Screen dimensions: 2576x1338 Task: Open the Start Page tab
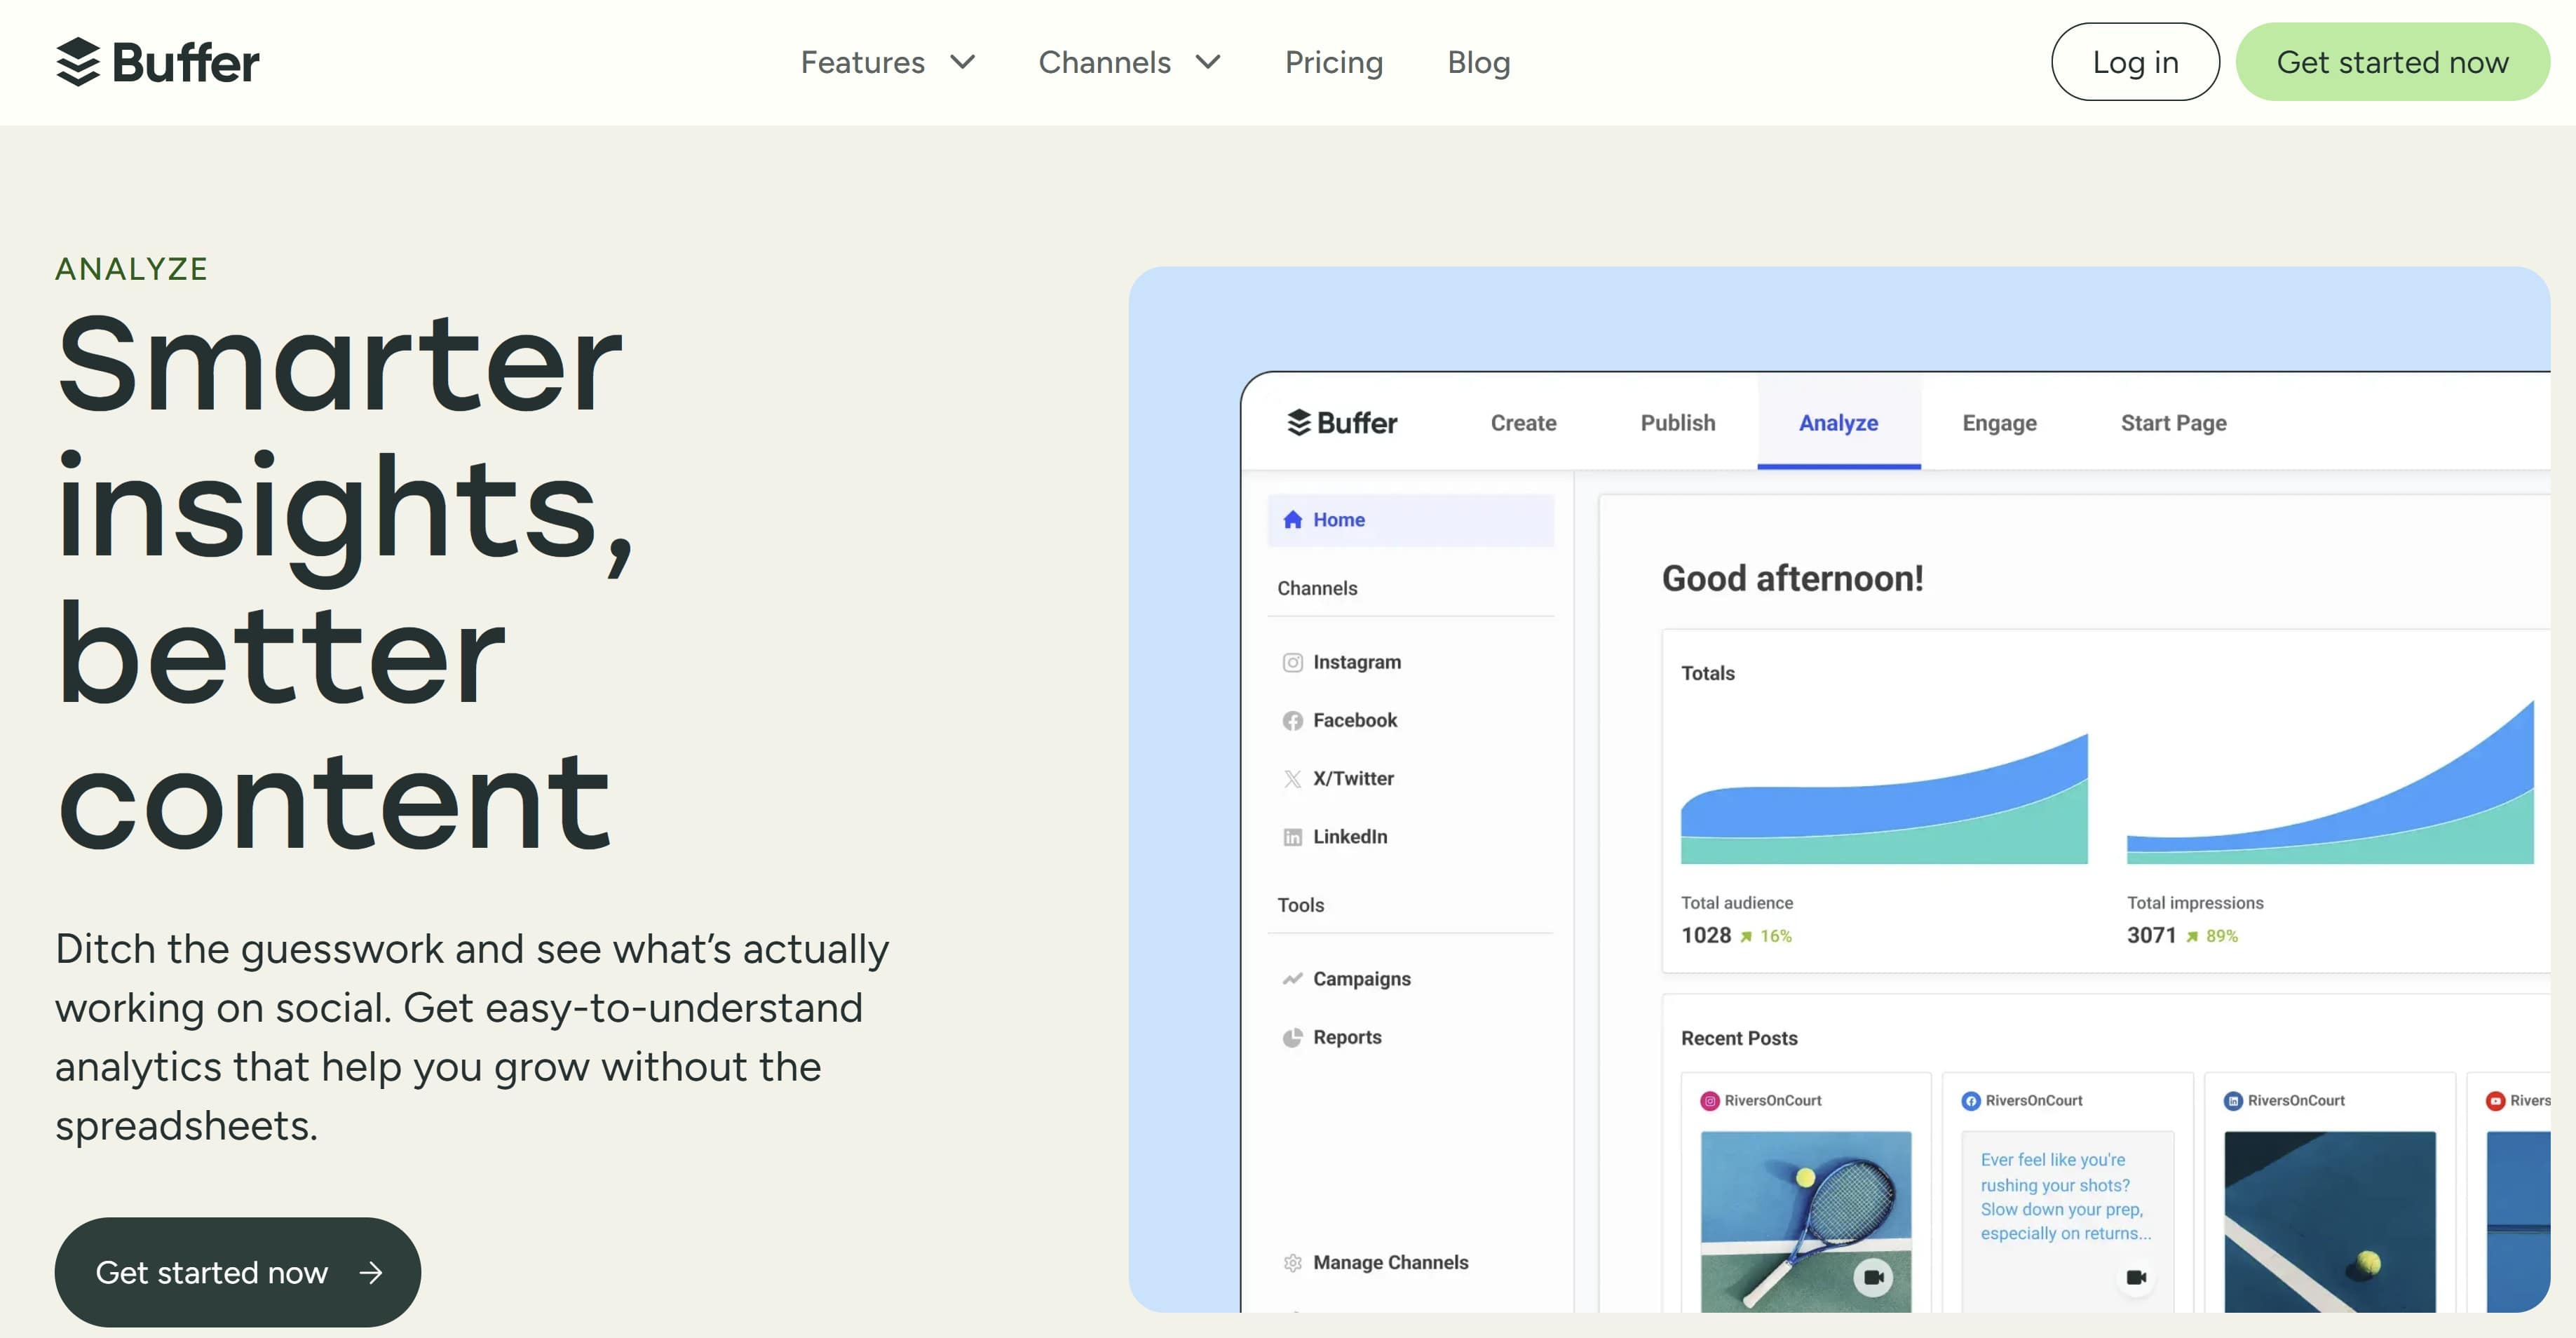click(2173, 423)
